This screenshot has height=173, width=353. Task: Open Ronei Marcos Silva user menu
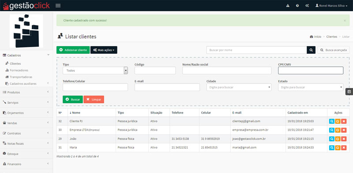click(x=331, y=6)
